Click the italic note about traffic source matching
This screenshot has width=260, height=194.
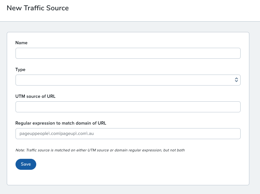click(100, 150)
